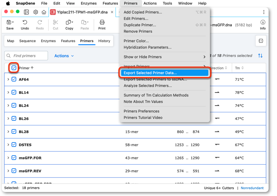Switch to the Enzymes view tab
This screenshot has width=277, height=196.
pos(48,41)
